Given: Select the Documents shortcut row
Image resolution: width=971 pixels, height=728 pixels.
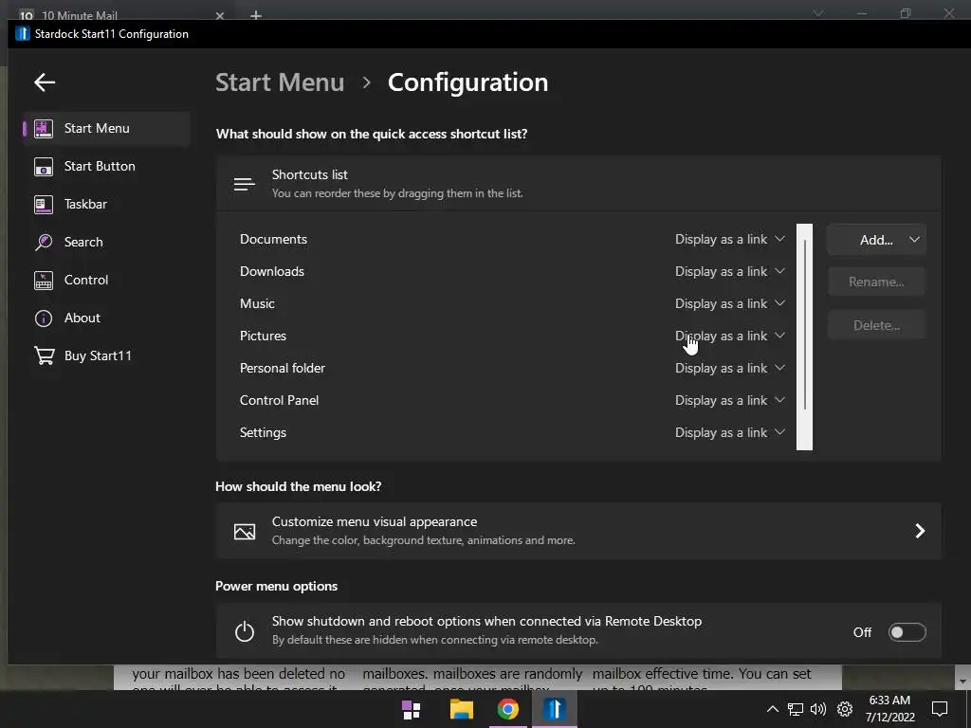Looking at the screenshot, I should pos(513,239).
